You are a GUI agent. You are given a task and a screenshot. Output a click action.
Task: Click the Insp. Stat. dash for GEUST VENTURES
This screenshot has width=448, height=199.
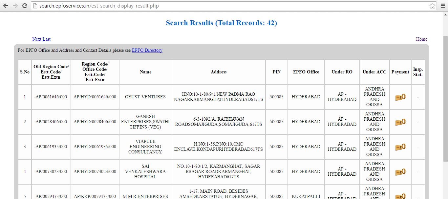tap(418, 97)
